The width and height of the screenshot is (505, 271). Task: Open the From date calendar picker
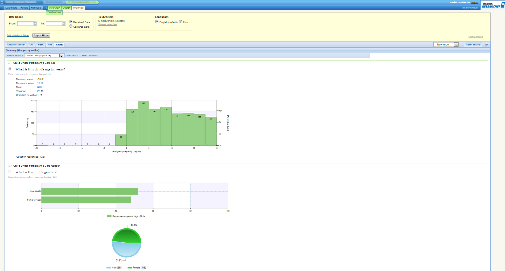pos(35,24)
